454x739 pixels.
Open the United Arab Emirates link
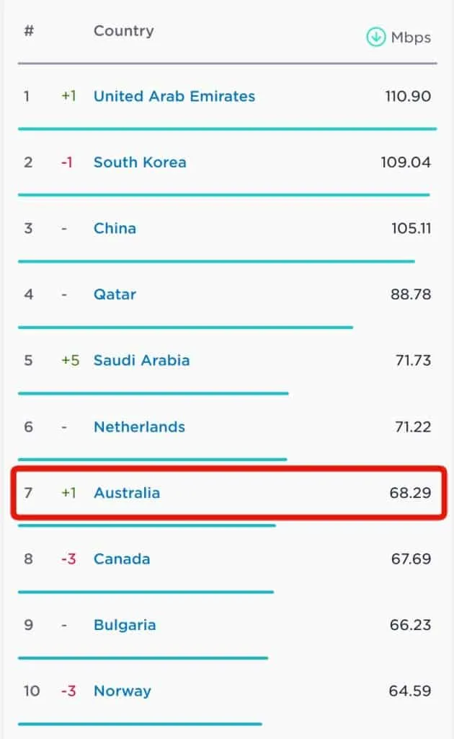(x=174, y=96)
